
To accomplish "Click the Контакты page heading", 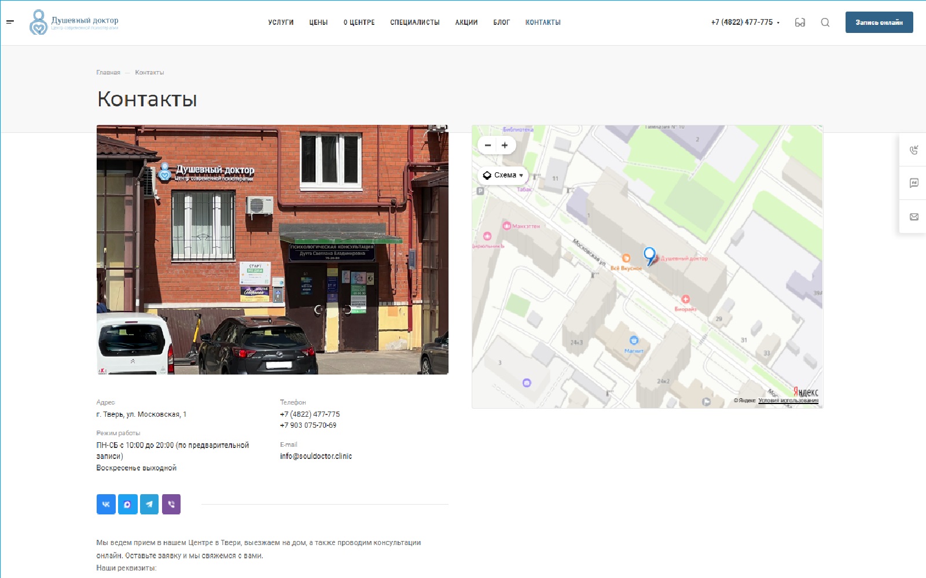I will [x=147, y=99].
